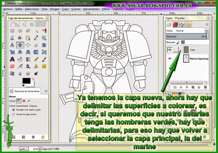Select the Eraser tool

point(12,66)
